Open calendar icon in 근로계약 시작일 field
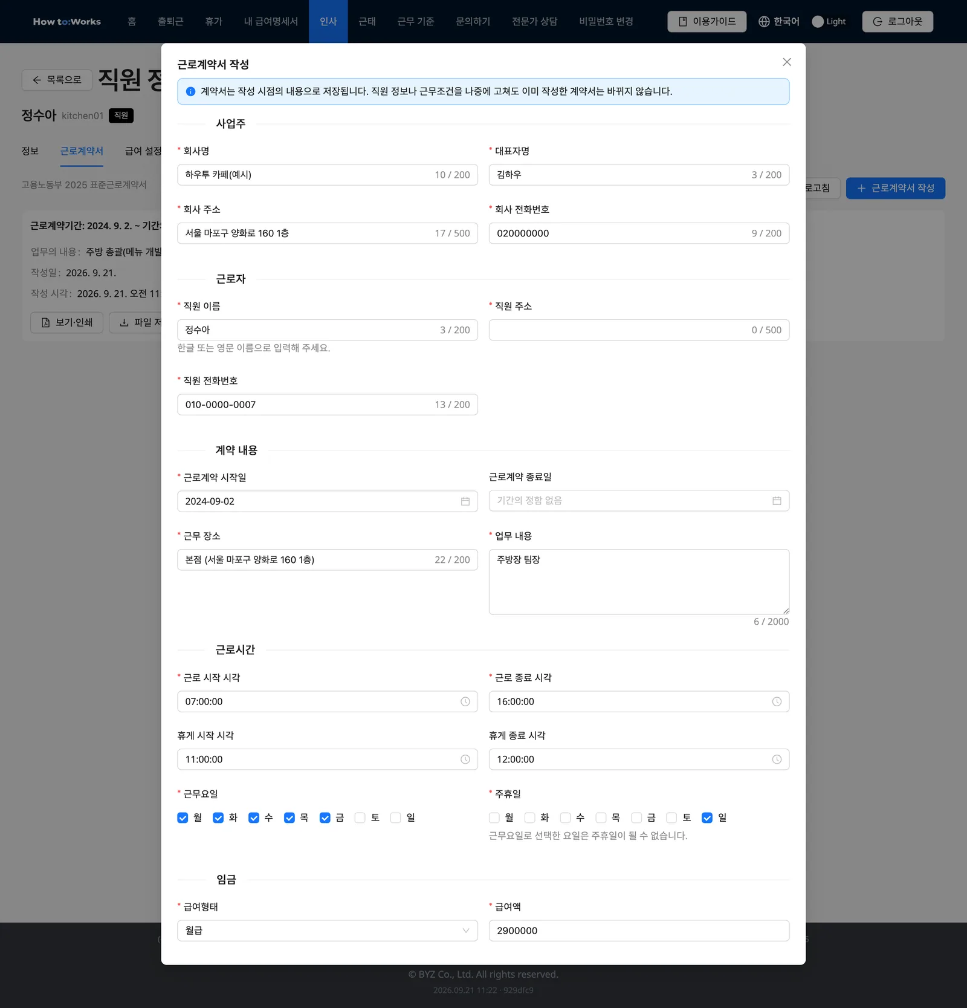 click(465, 501)
